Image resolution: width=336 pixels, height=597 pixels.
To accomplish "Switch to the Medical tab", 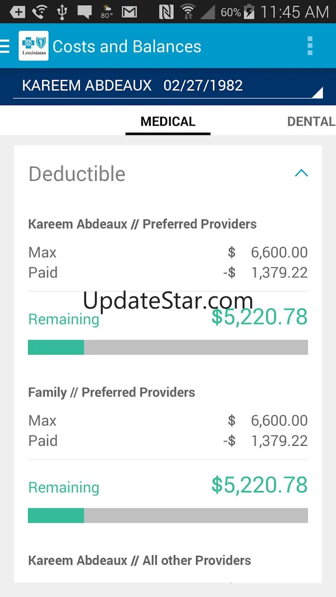I will [x=168, y=121].
